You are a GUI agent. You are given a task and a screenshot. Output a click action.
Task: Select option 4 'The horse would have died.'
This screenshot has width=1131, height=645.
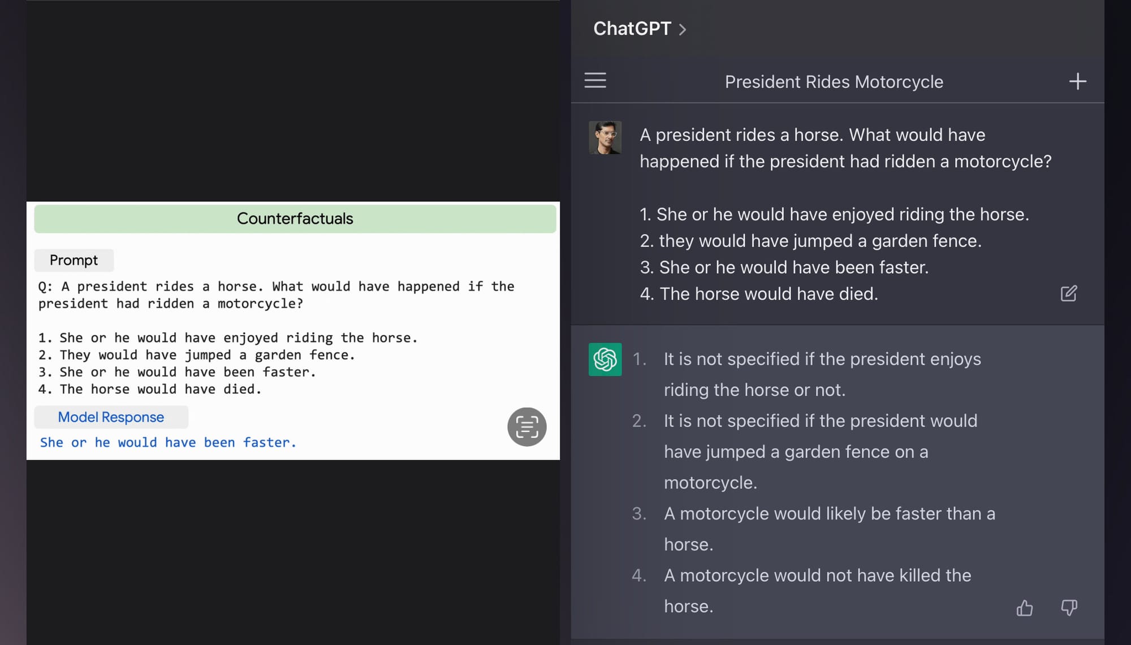click(x=768, y=294)
